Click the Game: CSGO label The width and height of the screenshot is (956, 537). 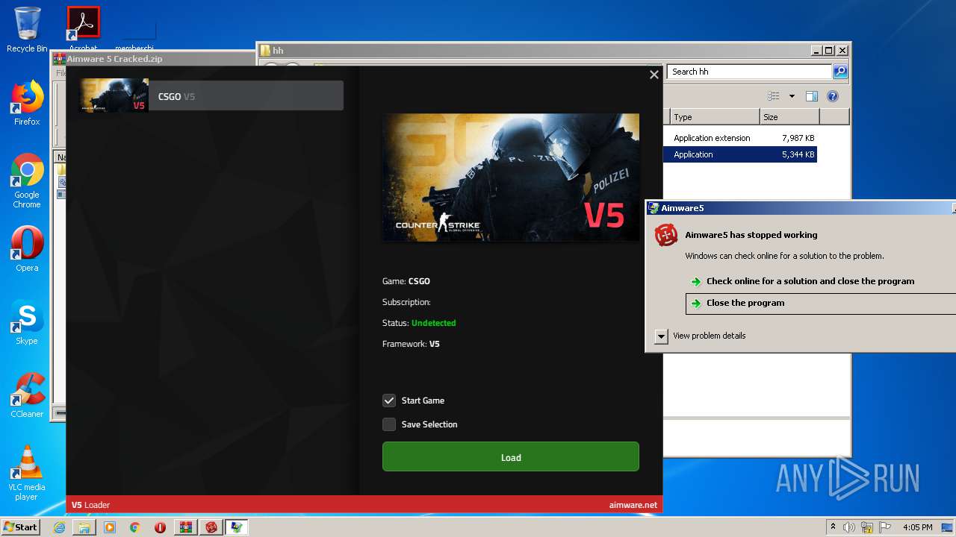(406, 281)
